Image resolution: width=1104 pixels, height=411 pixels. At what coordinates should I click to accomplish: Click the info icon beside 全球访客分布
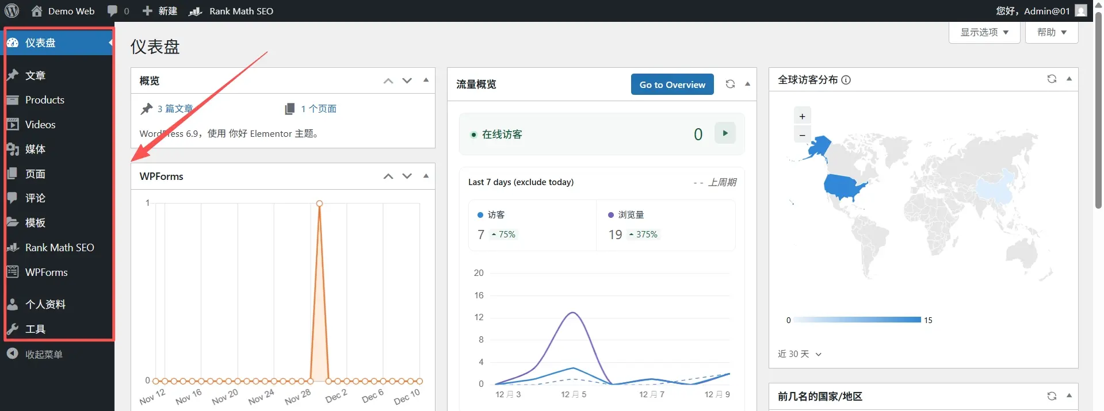(x=846, y=80)
